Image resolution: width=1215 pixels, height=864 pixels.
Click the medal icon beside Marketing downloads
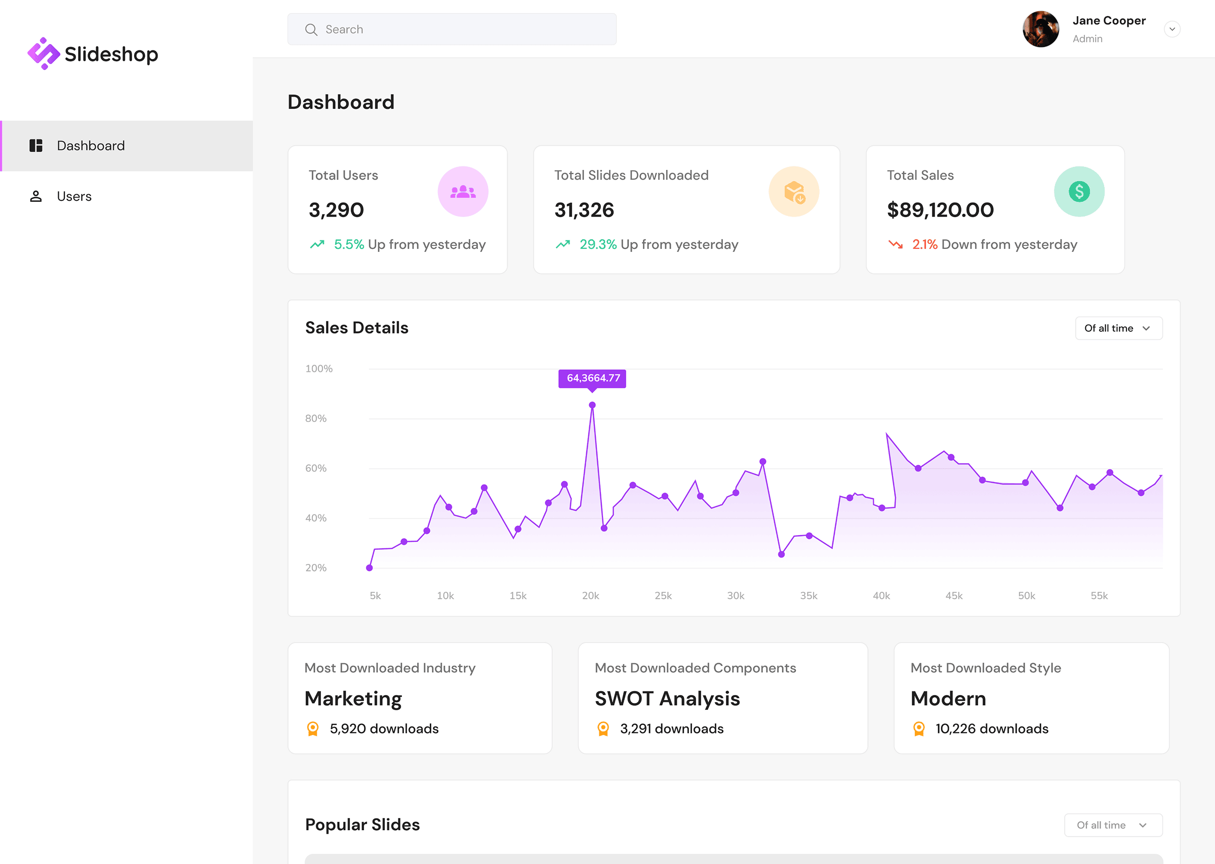click(x=313, y=728)
